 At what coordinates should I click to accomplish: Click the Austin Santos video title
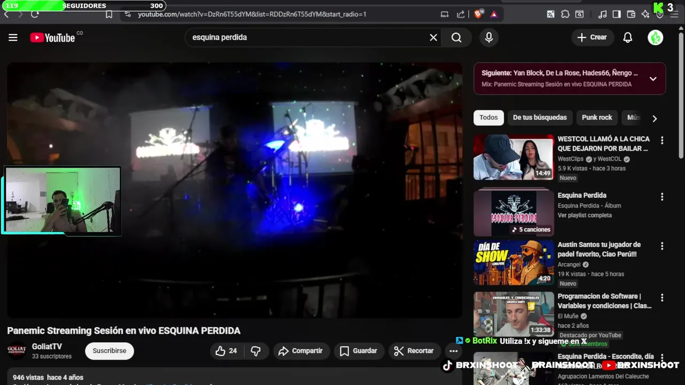(x=599, y=249)
